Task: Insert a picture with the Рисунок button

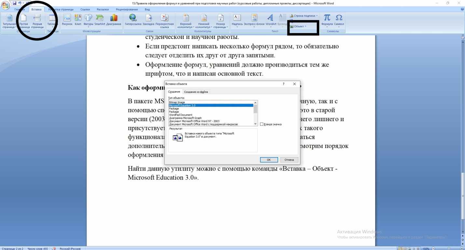Action: pos(67,20)
